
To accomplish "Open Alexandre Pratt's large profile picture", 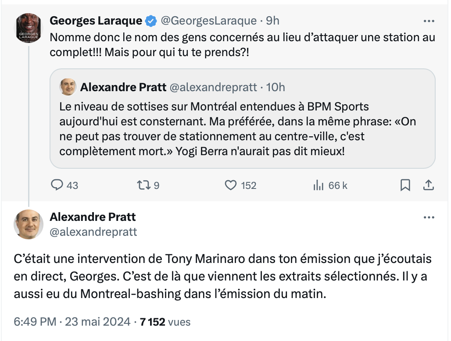I will 29,224.
